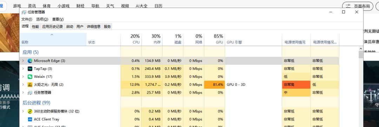Open the 文件(F) menu

click(x=27, y=19)
